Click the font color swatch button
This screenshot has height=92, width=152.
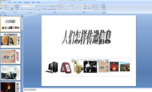pyautogui.click(x=40, y=9)
